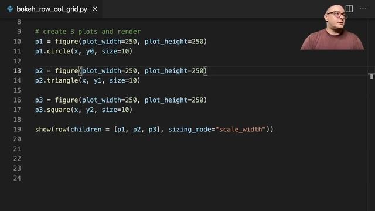Screen dimensions: 375x211
Task: Click 'p1.circle' on line 11
Action: click(53, 51)
